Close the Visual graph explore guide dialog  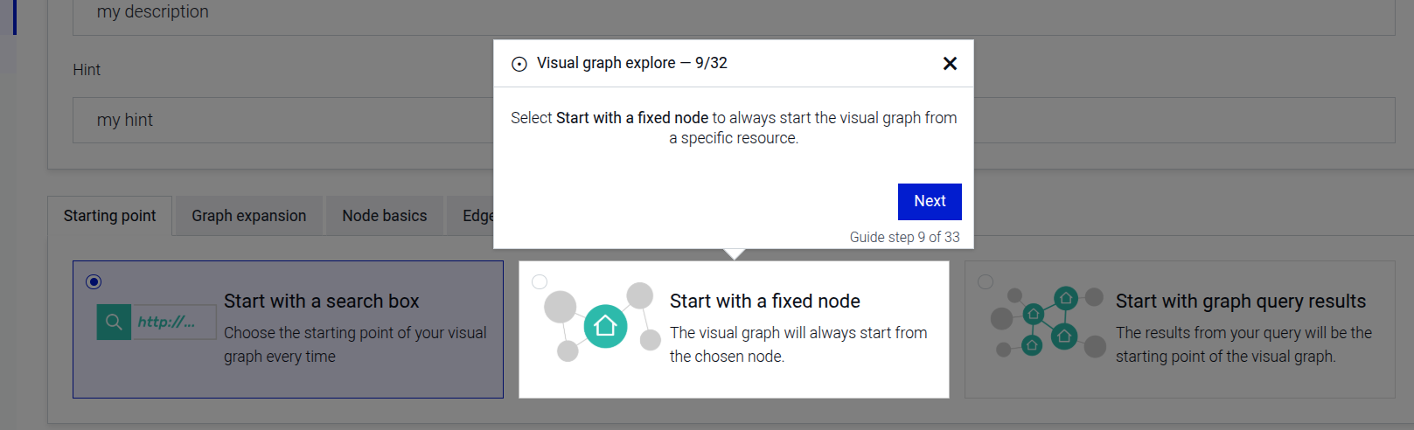[x=950, y=64]
